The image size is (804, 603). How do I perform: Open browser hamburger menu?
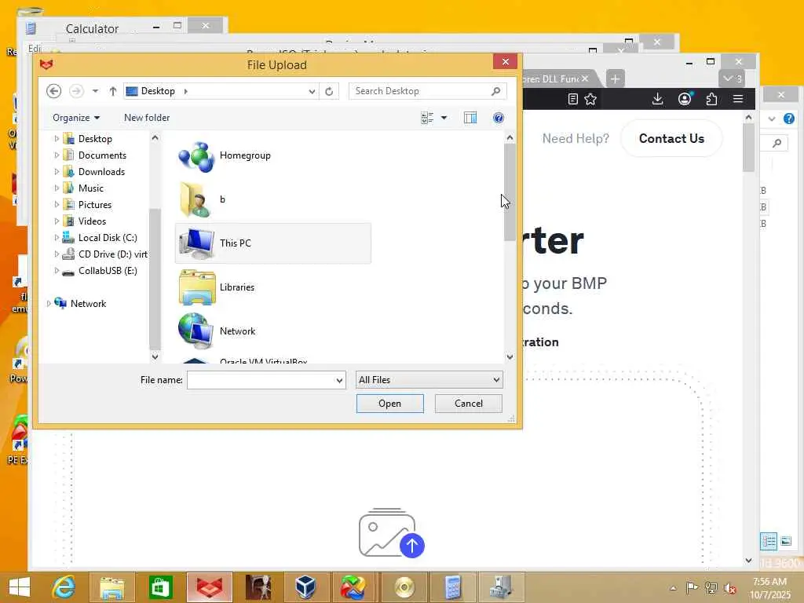pos(738,98)
